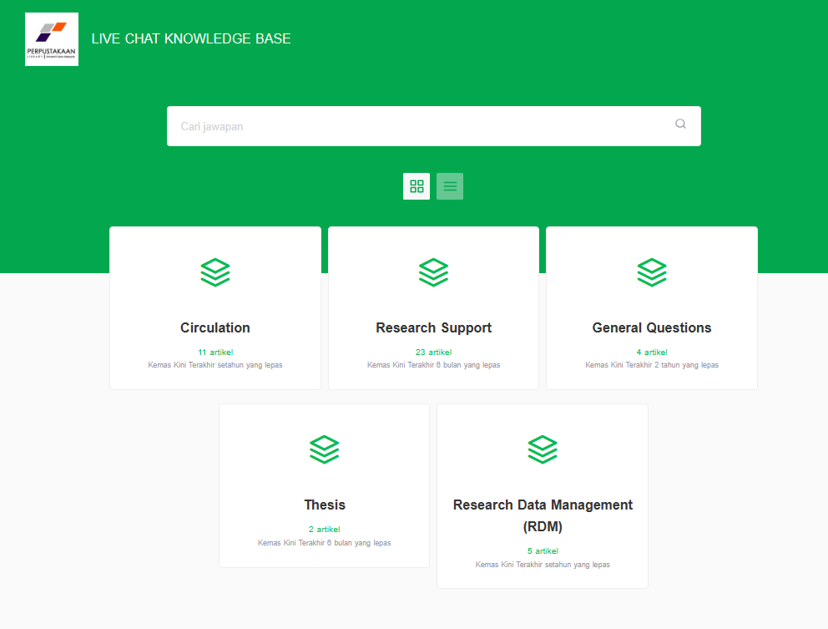Viewport: 828px width, 629px height.
Task: Click the magnifier search icon
Action: coord(680,124)
